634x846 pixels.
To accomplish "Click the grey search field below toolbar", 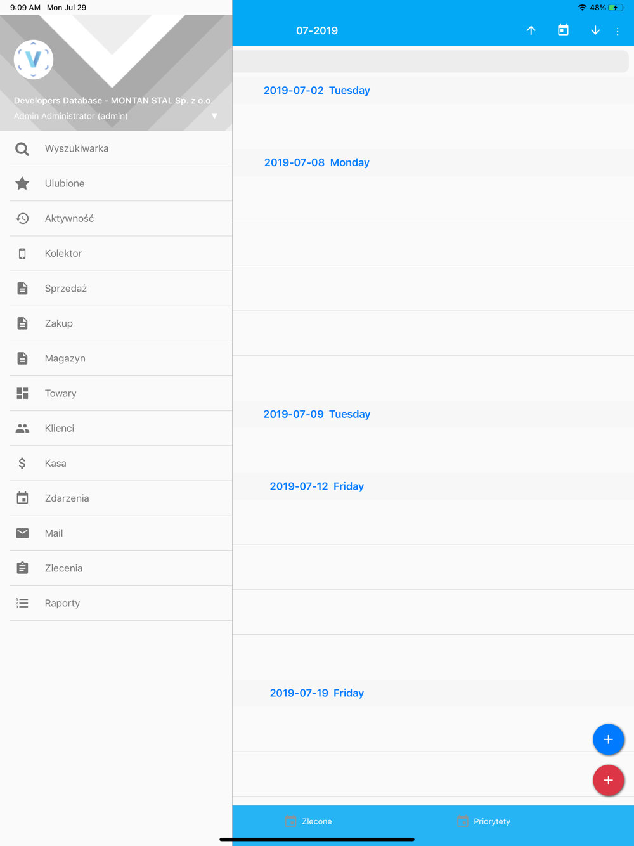I will pos(431,62).
